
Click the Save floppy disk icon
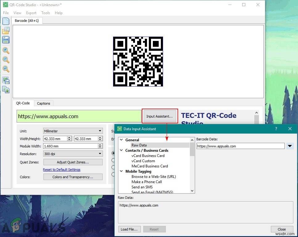[x=6, y=40]
